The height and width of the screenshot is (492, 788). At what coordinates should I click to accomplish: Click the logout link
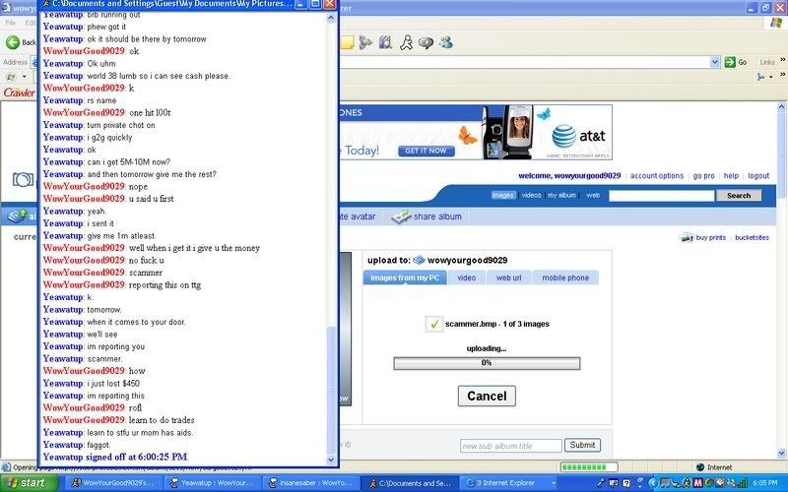point(758,176)
